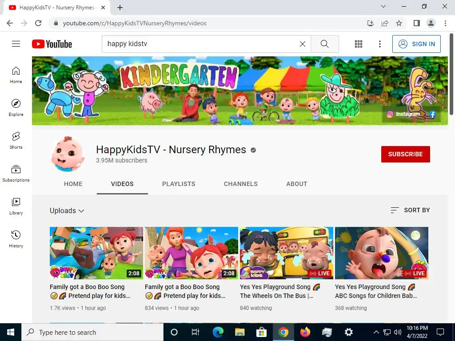Open ABC Songs for Children live title
Viewport: 455px width, 341px height.
376,291
